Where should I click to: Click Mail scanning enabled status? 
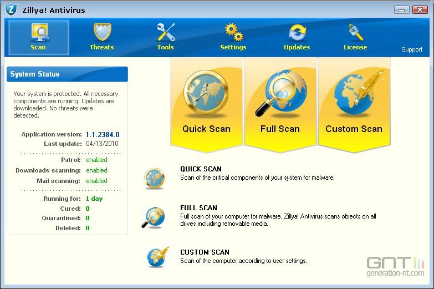click(x=96, y=181)
